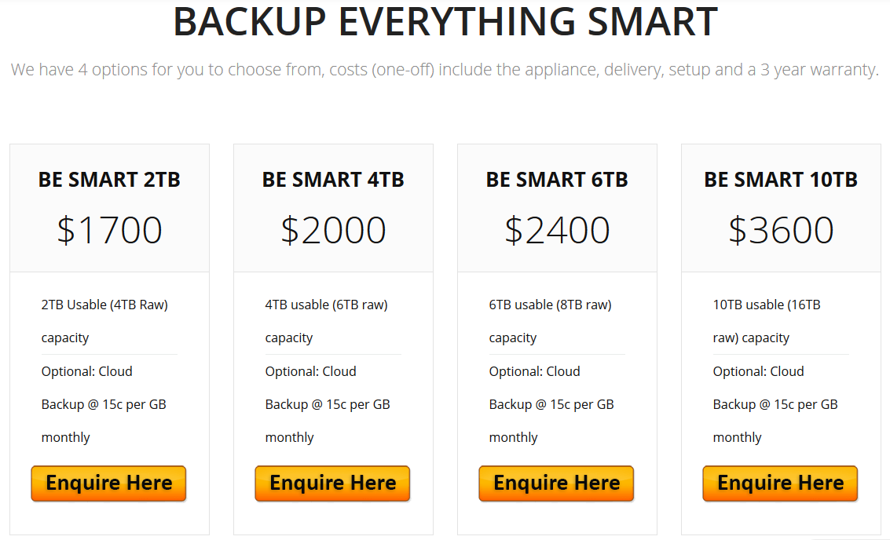Image resolution: width=890 pixels, height=540 pixels.
Task: Click the $1700 price
Action: [109, 230]
